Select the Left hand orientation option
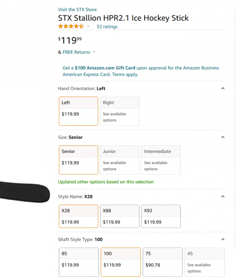The height and width of the screenshot is (279, 236). pyautogui.click(x=78, y=111)
